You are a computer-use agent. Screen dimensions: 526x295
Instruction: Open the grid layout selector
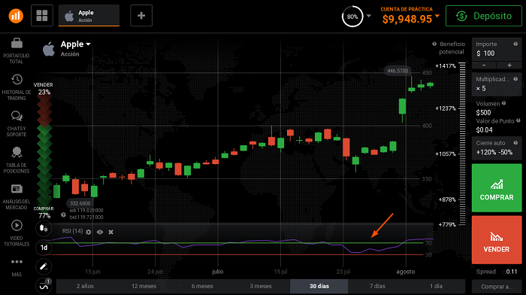point(42,16)
